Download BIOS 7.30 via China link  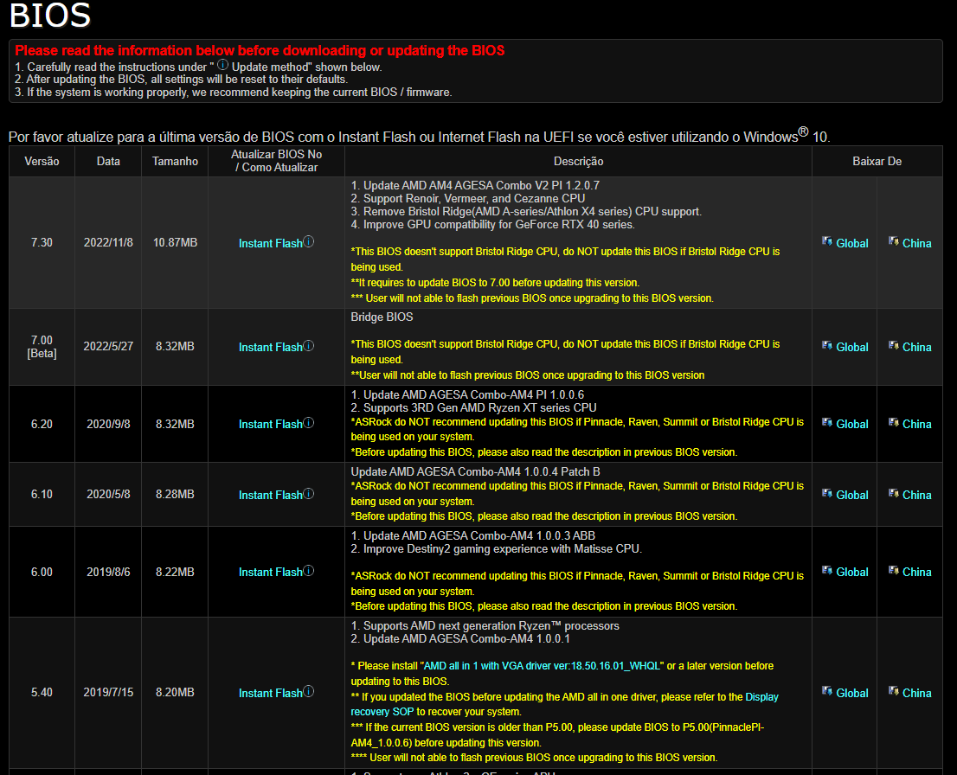click(x=916, y=243)
